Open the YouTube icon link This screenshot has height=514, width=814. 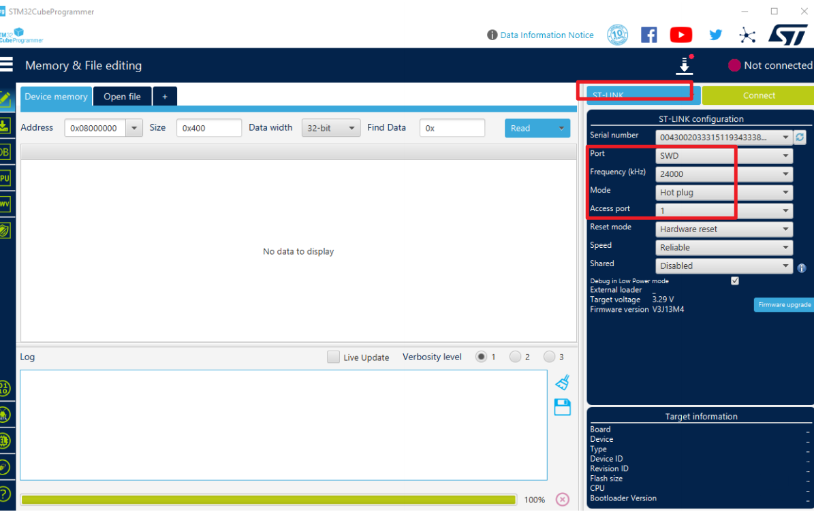point(680,35)
